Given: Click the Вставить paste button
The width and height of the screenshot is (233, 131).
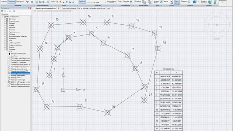Looking at the screenshot, I should (138, 1).
